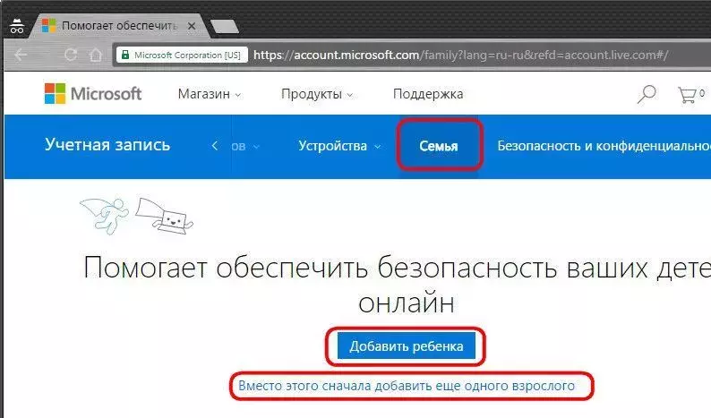Close the Помогает обеспечить tab
The image size is (711, 418).
click(192, 26)
